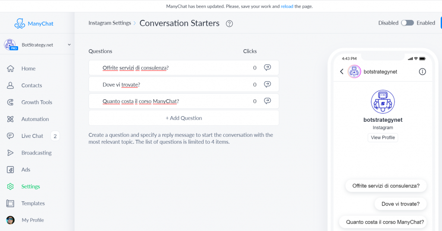Open Contacts section
Viewport: 442px width, 231px height.
click(x=32, y=85)
